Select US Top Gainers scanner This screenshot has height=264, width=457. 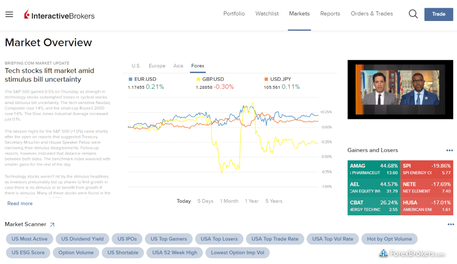[x=169, y=239]
